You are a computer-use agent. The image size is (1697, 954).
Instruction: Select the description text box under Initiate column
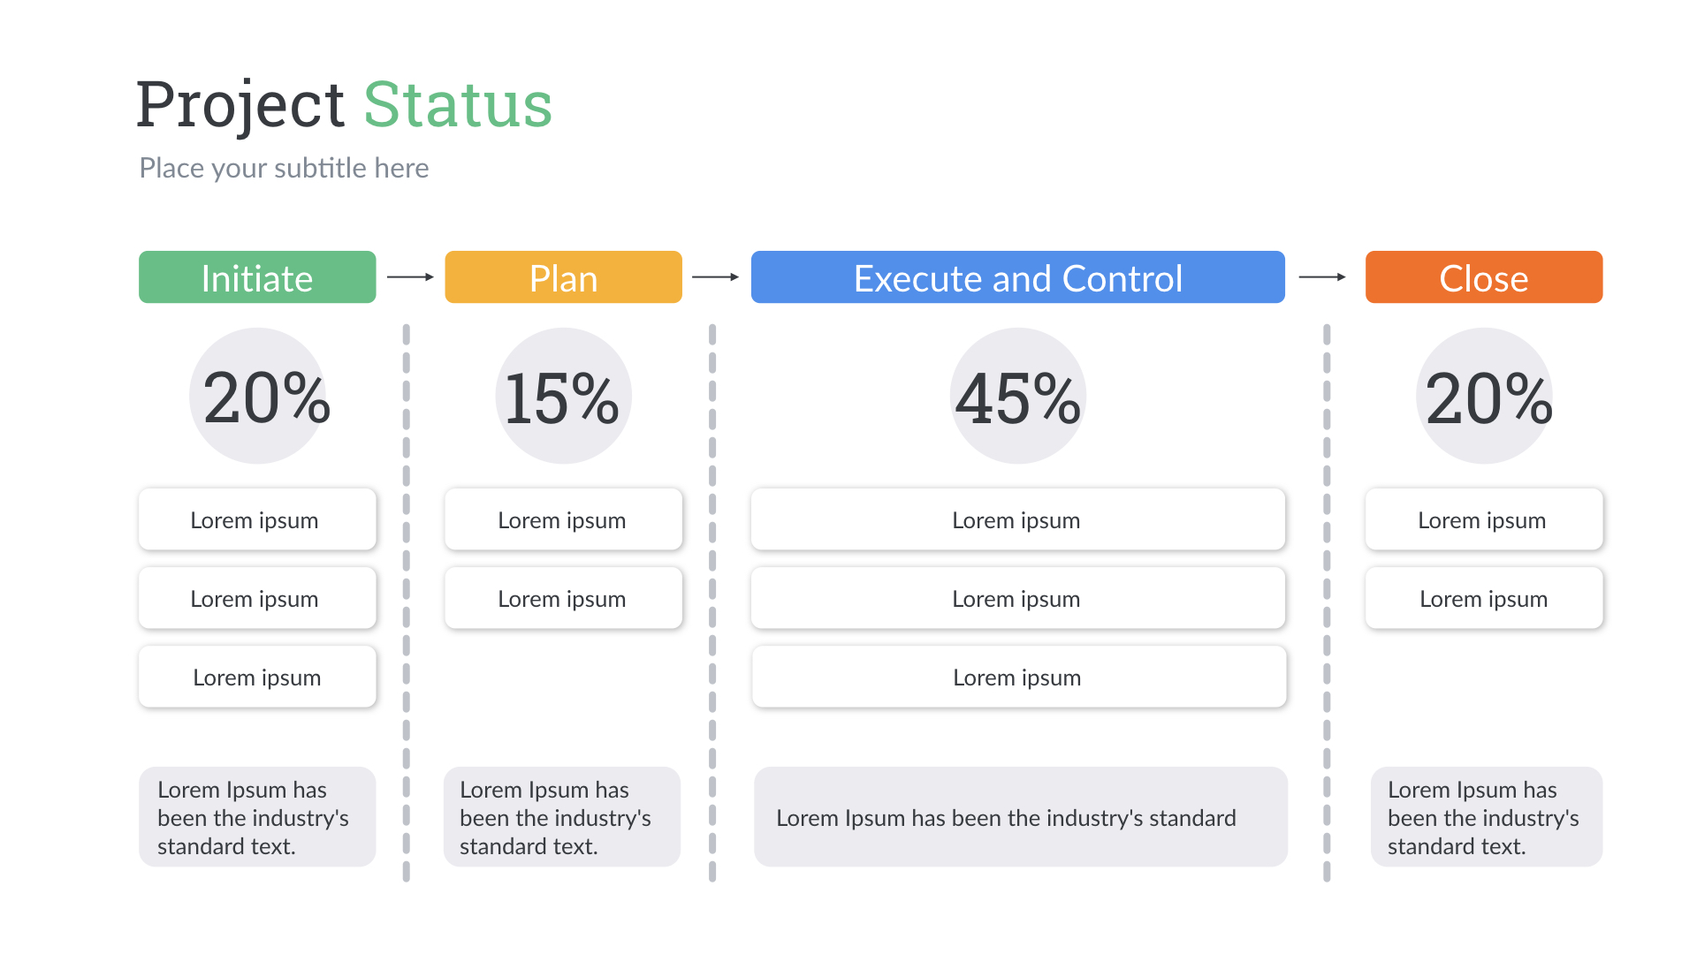pos(257,817)
